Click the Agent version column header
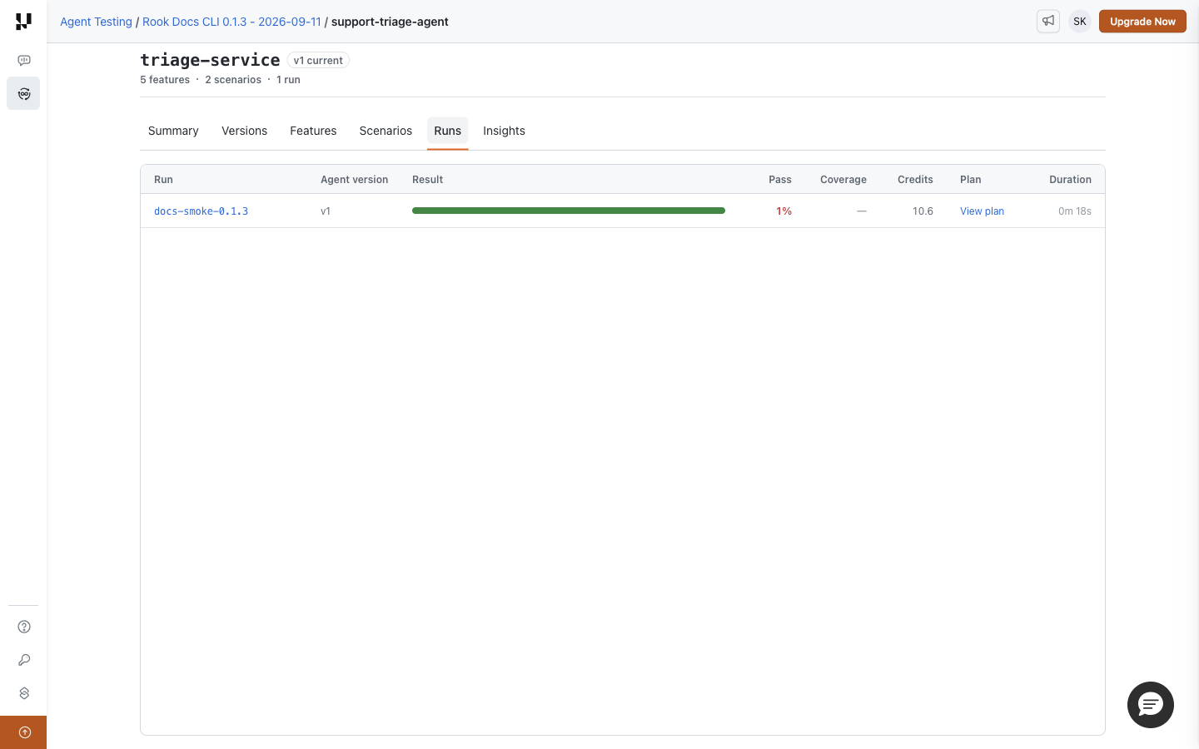 354,180
